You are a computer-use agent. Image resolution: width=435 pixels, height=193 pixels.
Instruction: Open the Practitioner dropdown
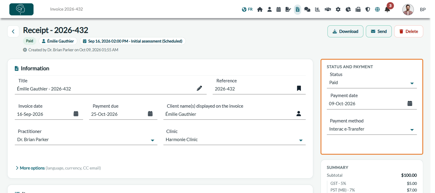[x=86, y=140]
